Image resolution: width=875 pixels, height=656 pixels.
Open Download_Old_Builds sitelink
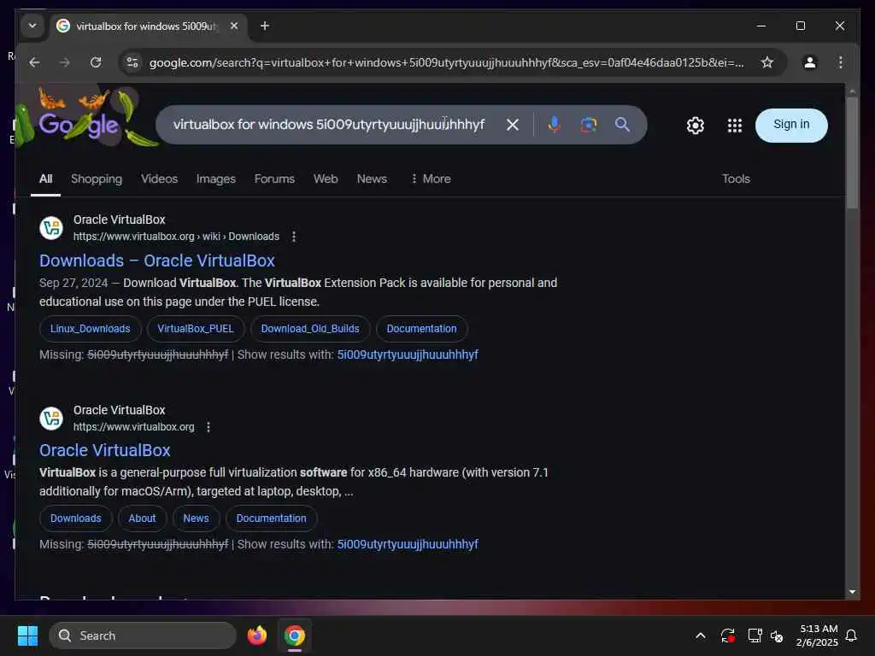coord(309,329)
